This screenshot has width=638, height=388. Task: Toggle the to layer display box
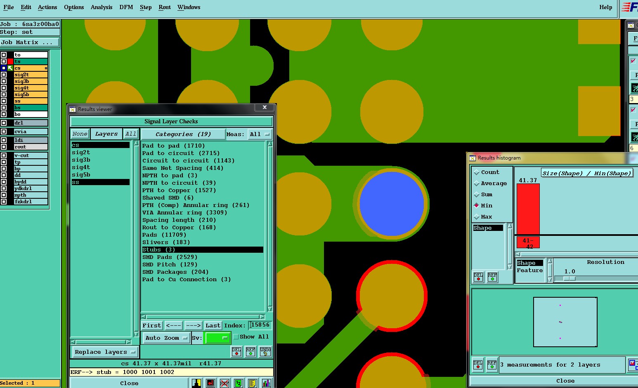pos(4,55)
